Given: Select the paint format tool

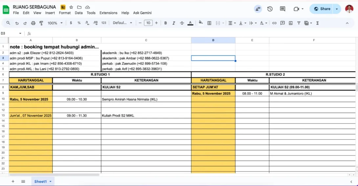Looking at the screenshot, I should click(41, 23).
